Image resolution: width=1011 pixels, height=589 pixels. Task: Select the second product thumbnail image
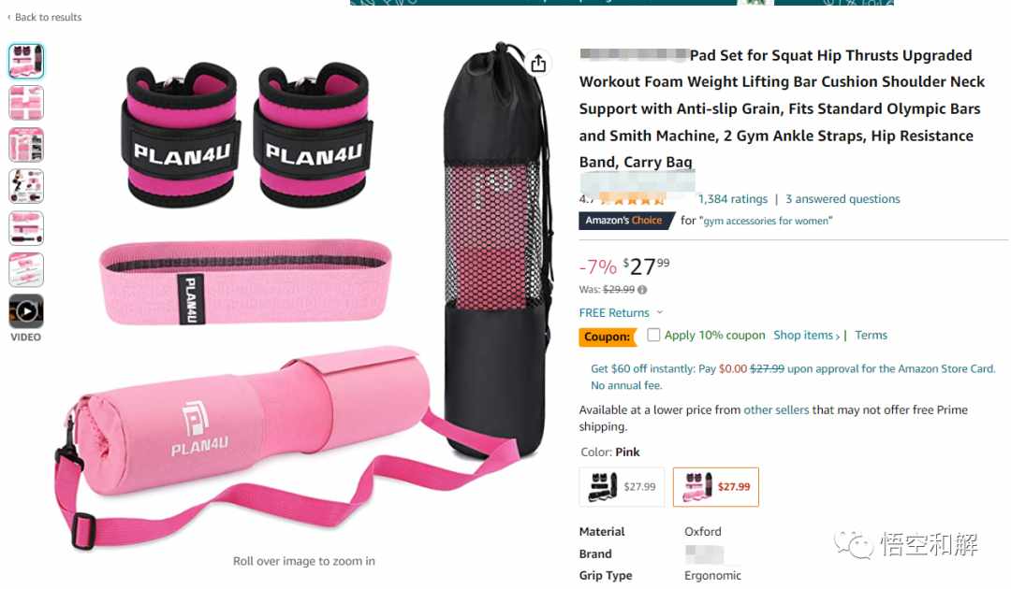[26, 102]
